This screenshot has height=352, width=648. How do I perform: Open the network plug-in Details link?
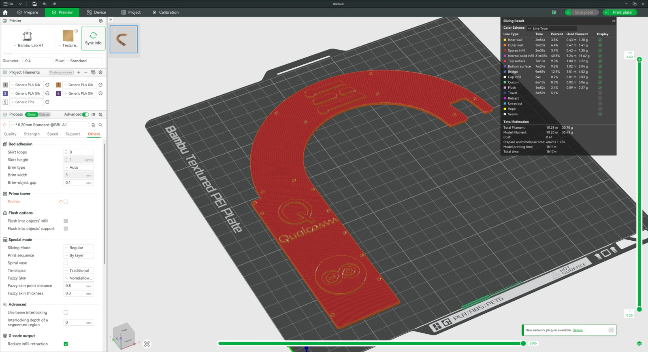pos(578,330)
